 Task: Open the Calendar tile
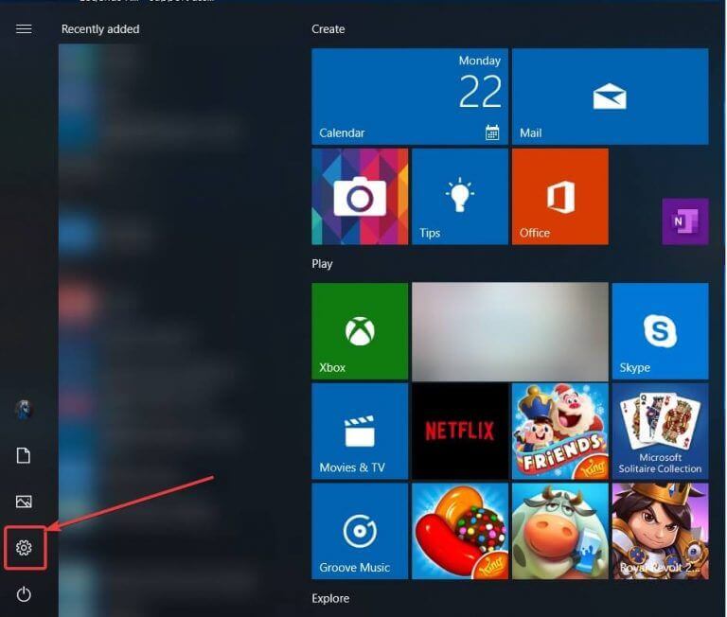[x=410, y=97]
